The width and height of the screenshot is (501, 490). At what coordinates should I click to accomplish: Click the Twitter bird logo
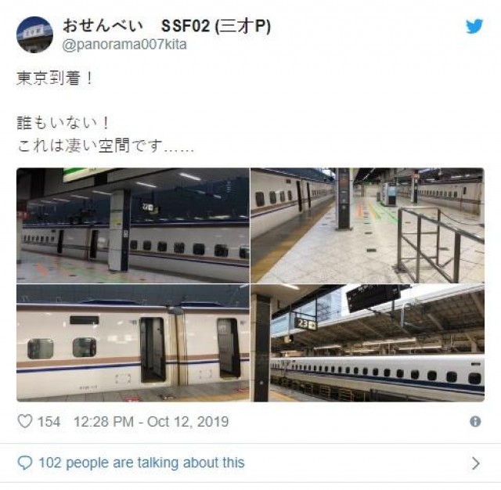click(x=474, y=27)
